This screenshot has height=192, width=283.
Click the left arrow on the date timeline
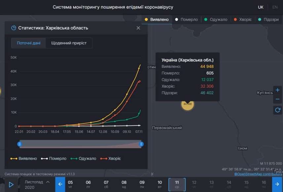pos(60,184)
